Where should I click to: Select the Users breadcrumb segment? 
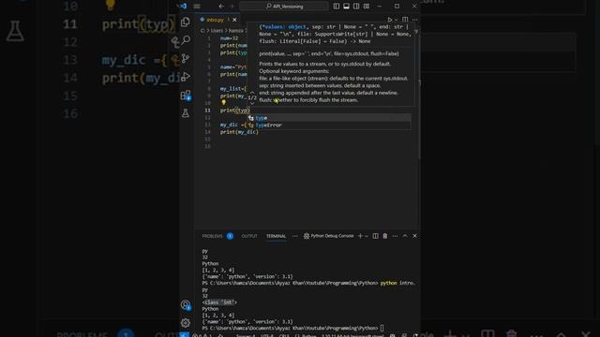click(x=217, y=31)
